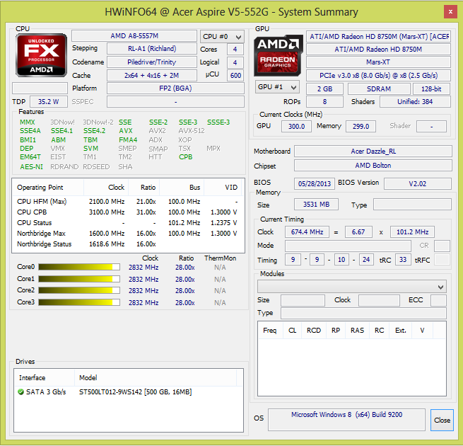Click the 3531 MB memory size field
463x446 pixels.
[x=316, y=205]
